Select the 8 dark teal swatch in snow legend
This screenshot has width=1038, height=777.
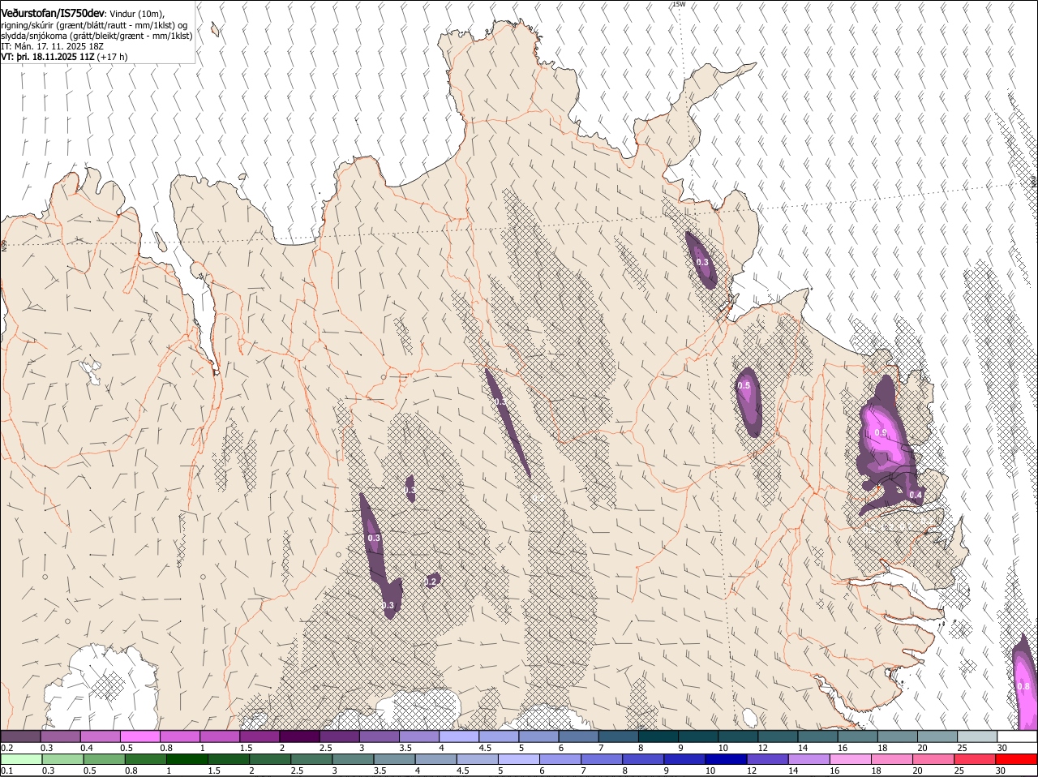point(658,736)
